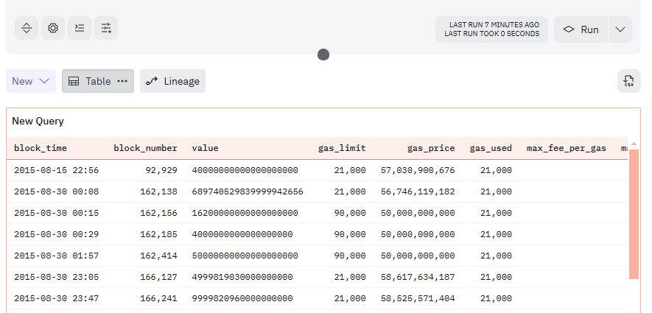Select cell 2015-08-30 23:05
The width and height of the screenshot is (652, 313).
pyautogui.click(x=56, y=277)
